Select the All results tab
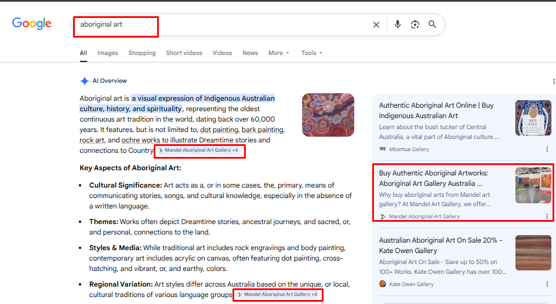This screenshot has height=304, width=556. point(83,53)
